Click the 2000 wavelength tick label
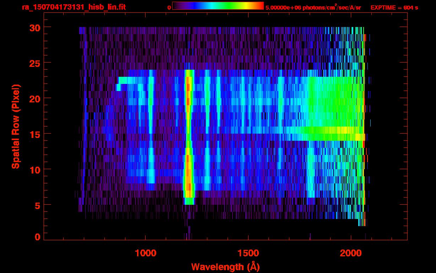 (x=350, y=253)
